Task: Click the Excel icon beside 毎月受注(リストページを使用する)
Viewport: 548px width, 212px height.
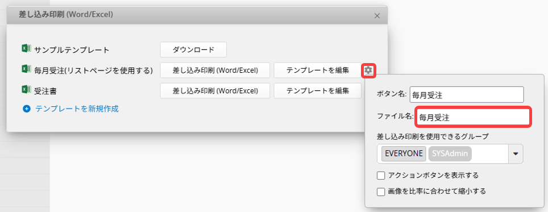Action: coord(26,69)
